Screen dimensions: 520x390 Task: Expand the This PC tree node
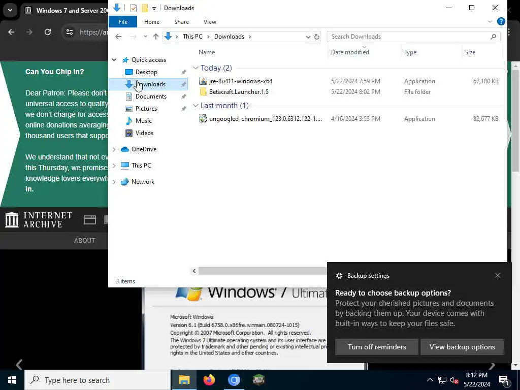point(114,166)
